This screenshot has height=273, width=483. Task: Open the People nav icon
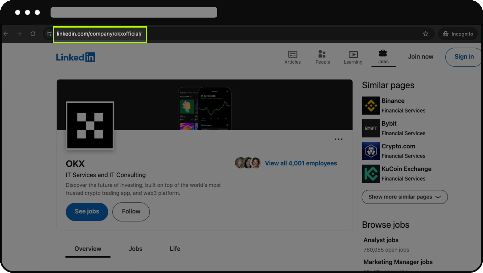[322, 54]
